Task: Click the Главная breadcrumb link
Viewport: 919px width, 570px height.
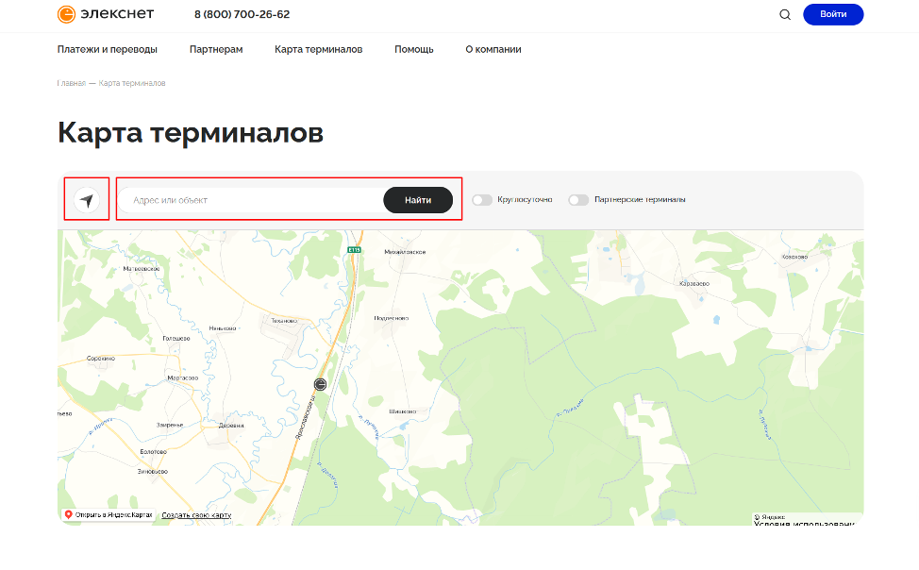Action: pyautogui.click(x=71, y=83)
